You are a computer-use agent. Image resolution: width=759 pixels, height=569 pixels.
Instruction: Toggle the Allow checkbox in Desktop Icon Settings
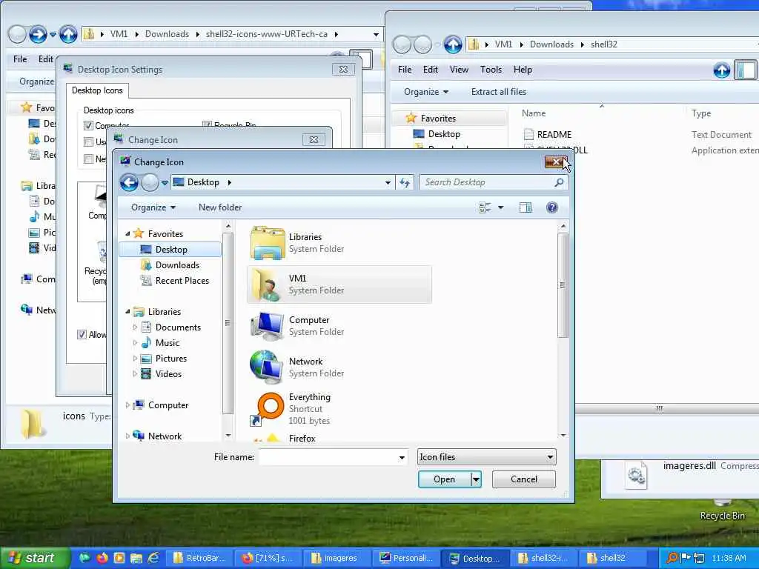coord(82,335)
